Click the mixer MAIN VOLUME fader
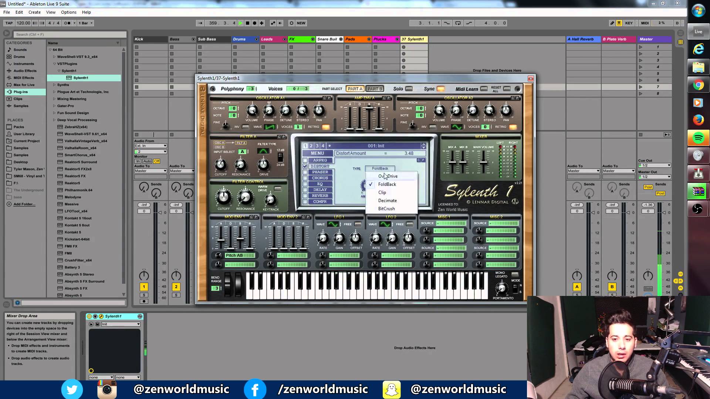The height and width of the screenshot is (399, 710). [483, 163]
